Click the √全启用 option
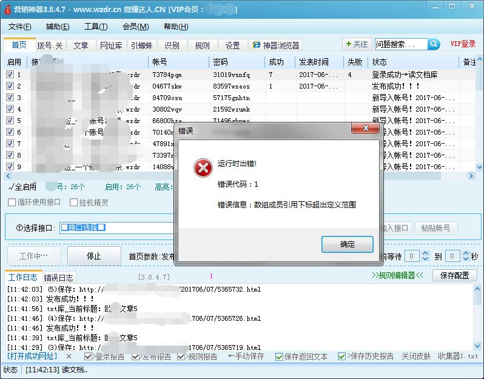This screenshot has height=379, width=484. click(x=22, y=187)
